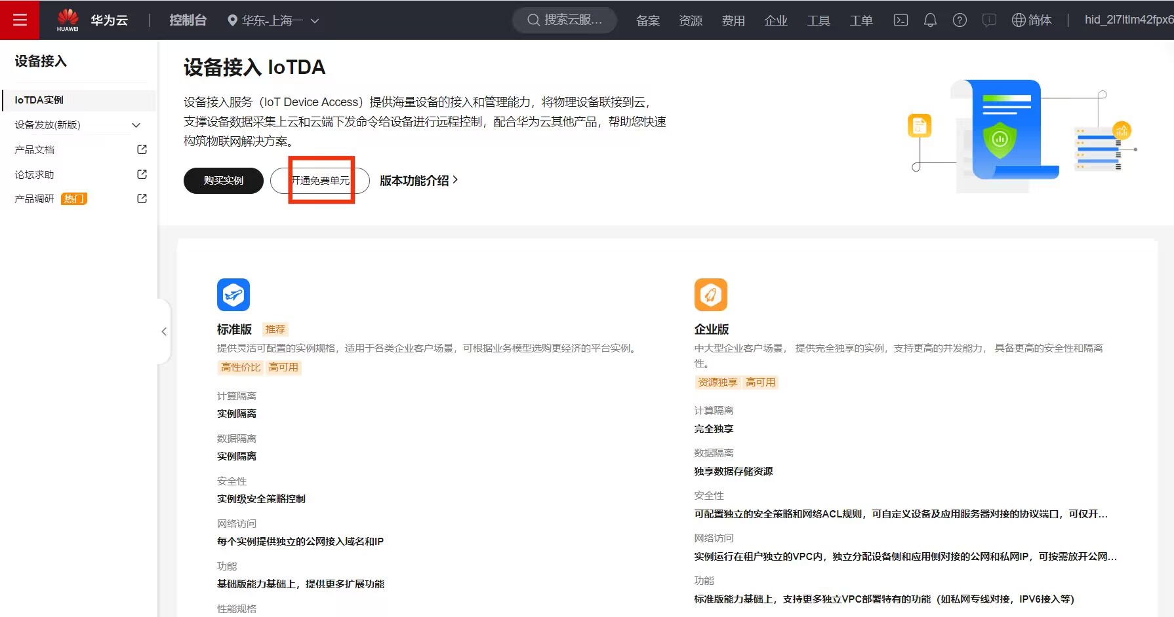
Task: Click the 实例级安全策略控制 value
Action: pos(261,499)
